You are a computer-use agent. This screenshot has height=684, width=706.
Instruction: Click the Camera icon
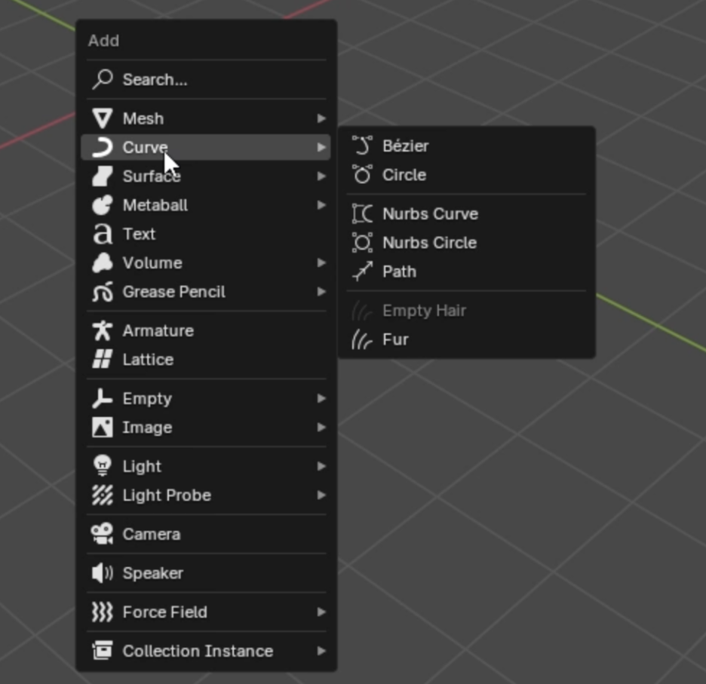(103, 534)
